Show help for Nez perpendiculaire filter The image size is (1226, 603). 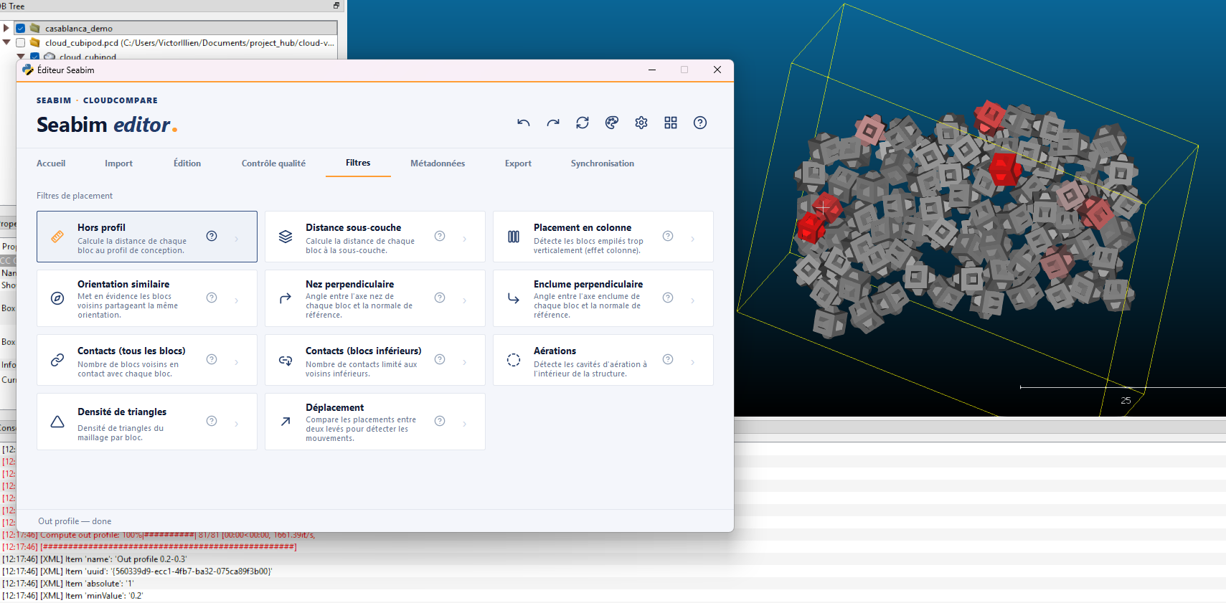[x=440, y=298]
